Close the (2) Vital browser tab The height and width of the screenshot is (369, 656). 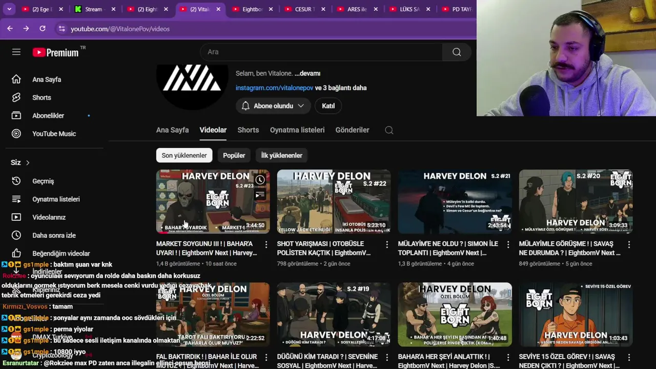218,9
